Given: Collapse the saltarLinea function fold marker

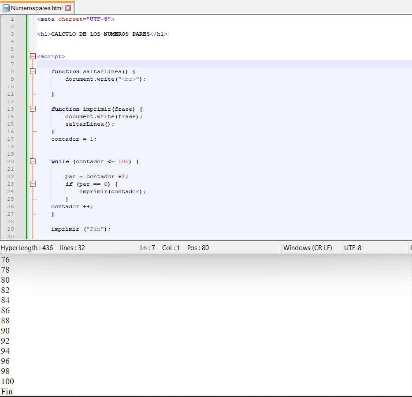Looking at the screenshot, I should (33, 71).
